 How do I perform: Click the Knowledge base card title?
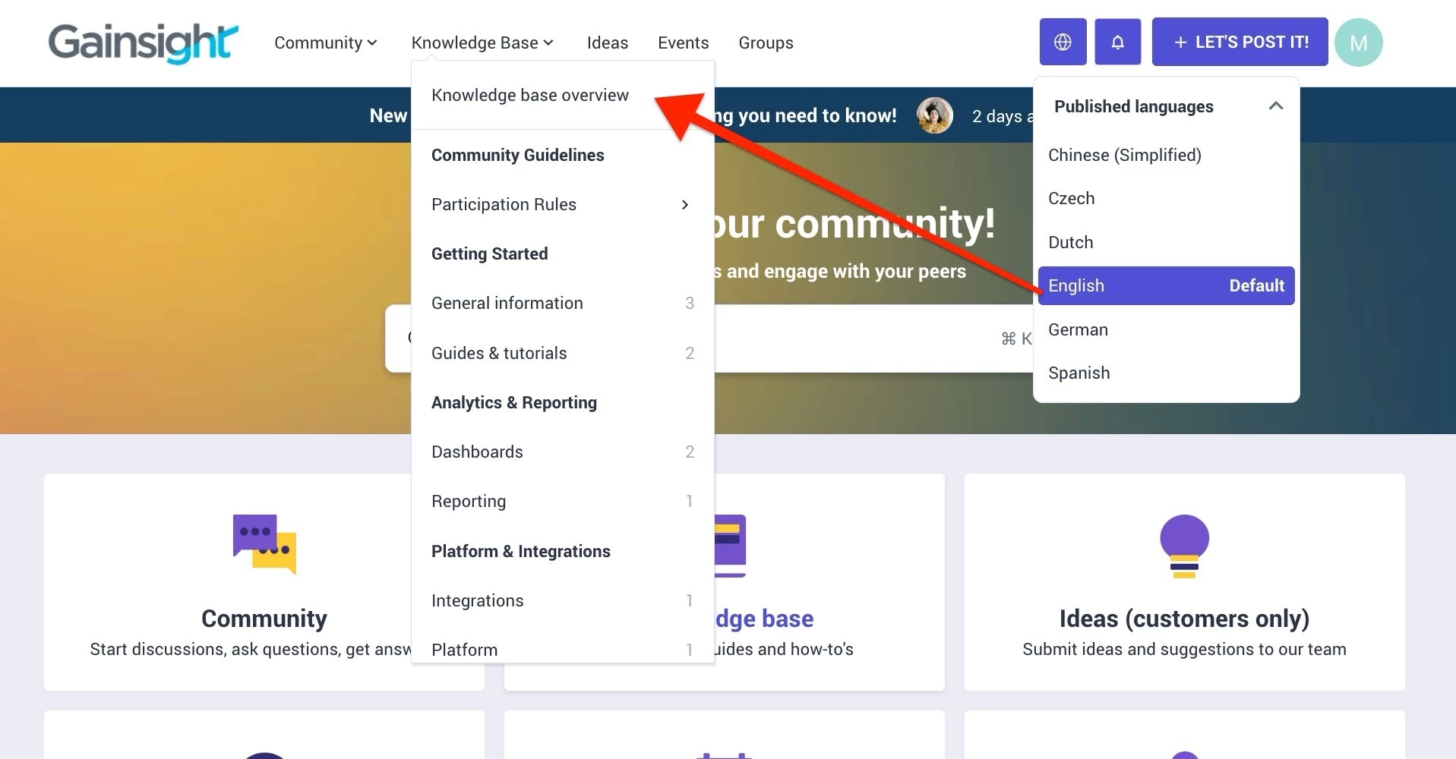(764, 619)
